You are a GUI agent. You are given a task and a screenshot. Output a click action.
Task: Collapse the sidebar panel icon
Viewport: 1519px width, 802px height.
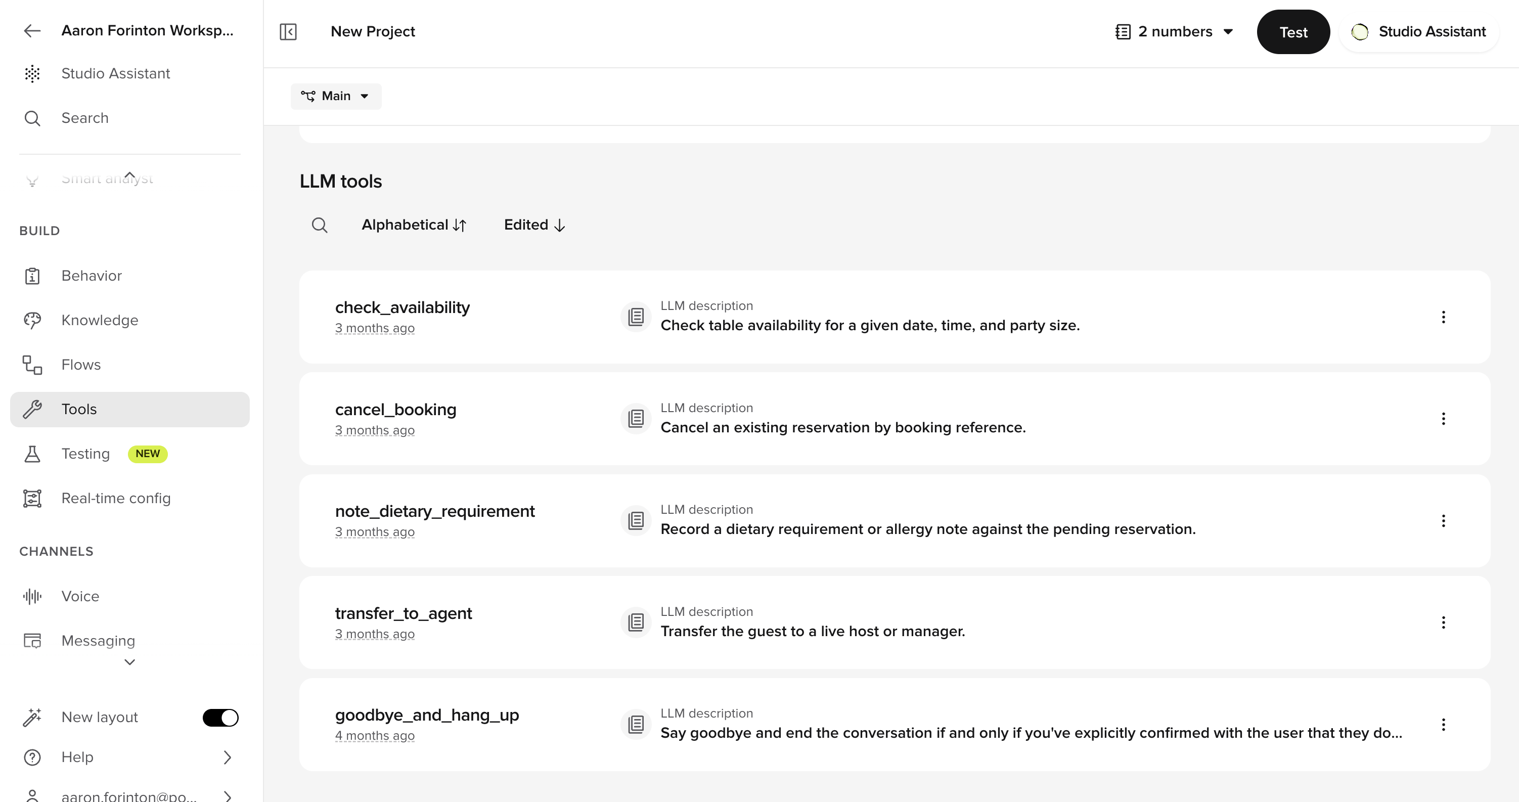[x=288, y=31]
